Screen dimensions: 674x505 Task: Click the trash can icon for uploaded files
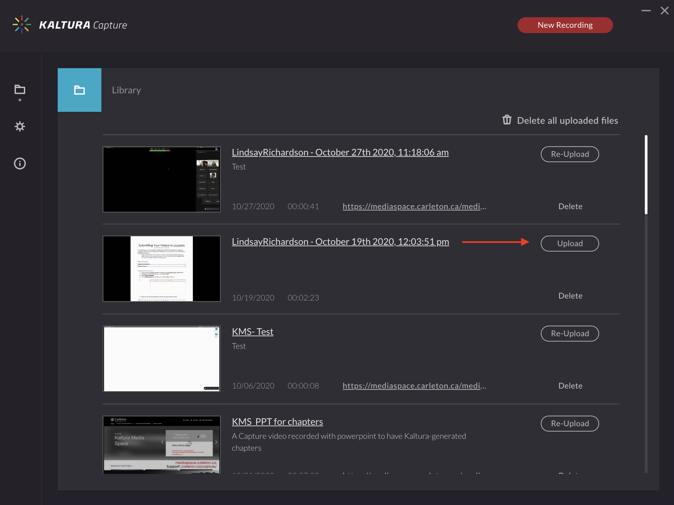click(x=507, y=120)
